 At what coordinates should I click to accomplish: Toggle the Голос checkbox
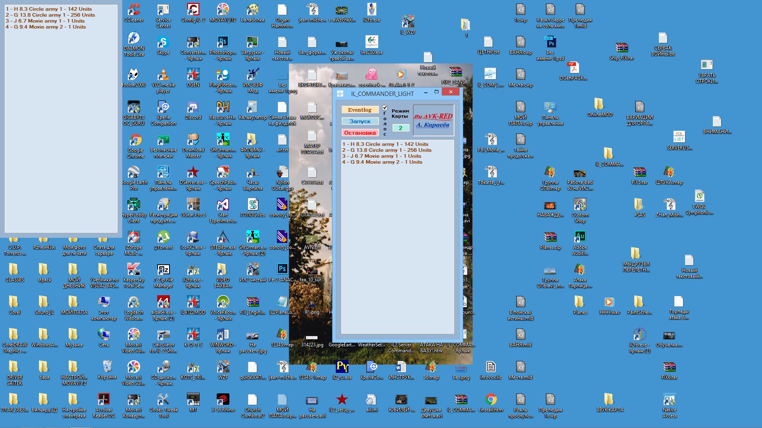point(385,107)
